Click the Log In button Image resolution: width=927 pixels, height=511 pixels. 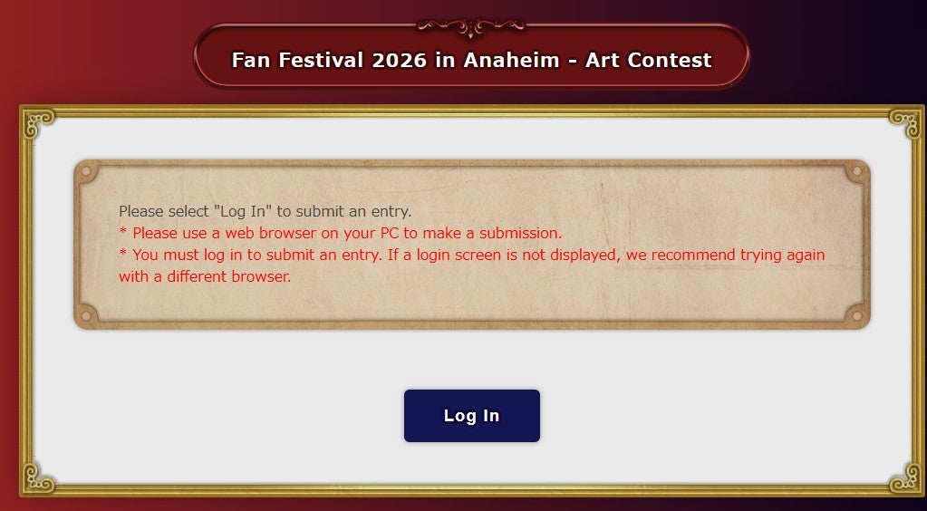pyautogui.click(x=471, y=416)
